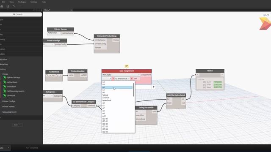Open the Packages menu
The width and height of the screenshot is (271, 152).
click(x=22, y=2)
